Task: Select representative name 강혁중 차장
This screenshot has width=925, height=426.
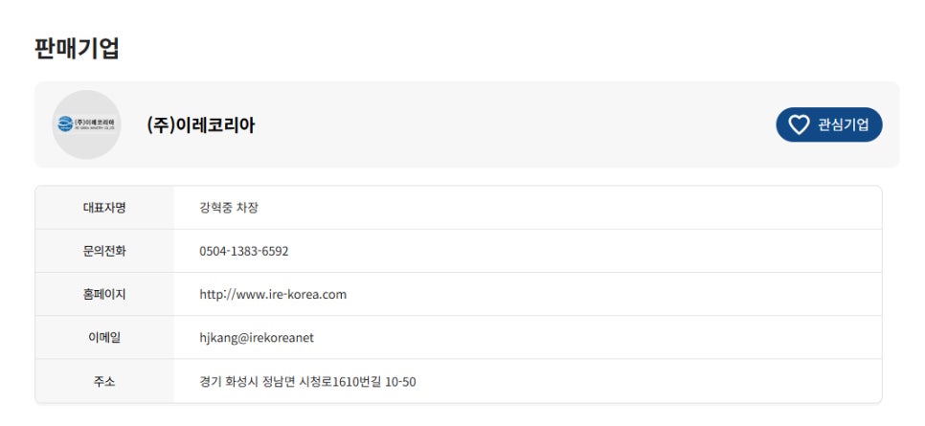Action: (x=229, y=208)
